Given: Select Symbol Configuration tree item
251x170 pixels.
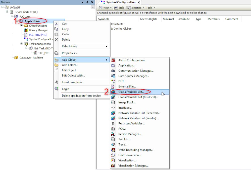Looking at the screenshot, I should (x=41, y=39).
